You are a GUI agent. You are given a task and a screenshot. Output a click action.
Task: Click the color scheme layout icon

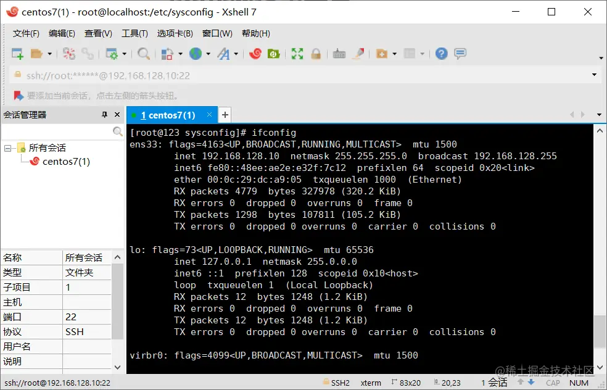pos(167,54)
